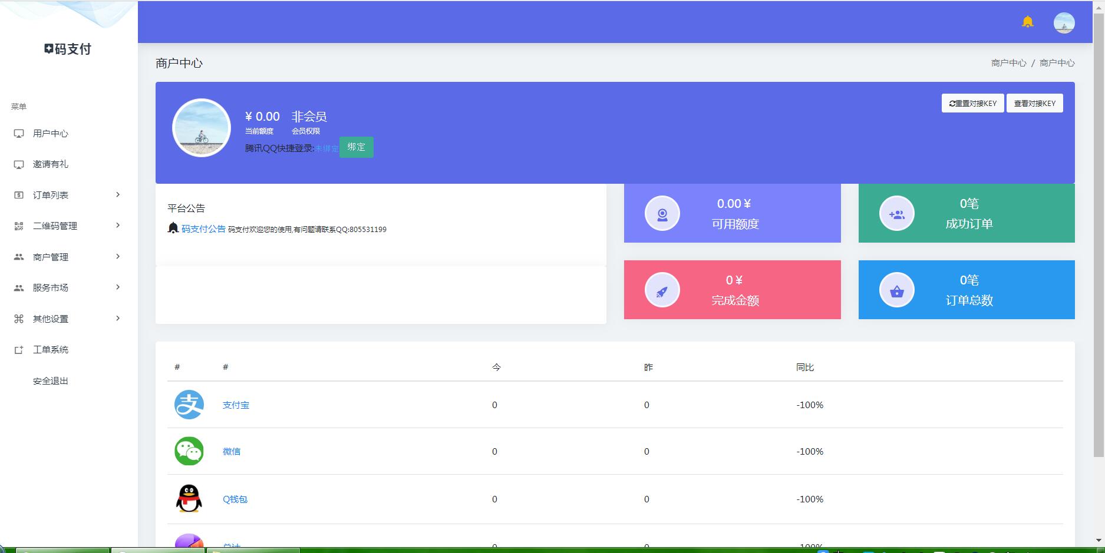Click the 查看对接KEY button
This screenshot has width=1105, height=553.
tap(1034, 103)
